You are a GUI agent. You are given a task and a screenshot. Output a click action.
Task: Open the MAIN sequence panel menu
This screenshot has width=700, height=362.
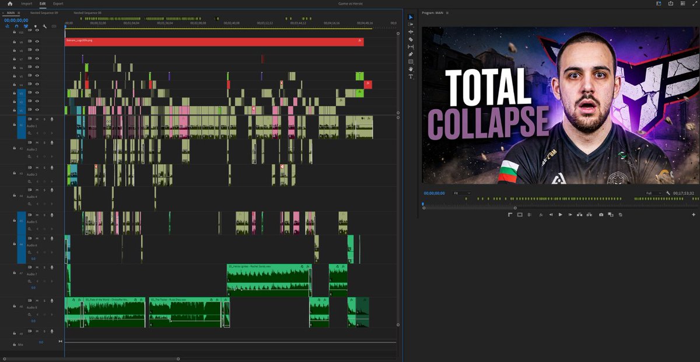(19, 12)
